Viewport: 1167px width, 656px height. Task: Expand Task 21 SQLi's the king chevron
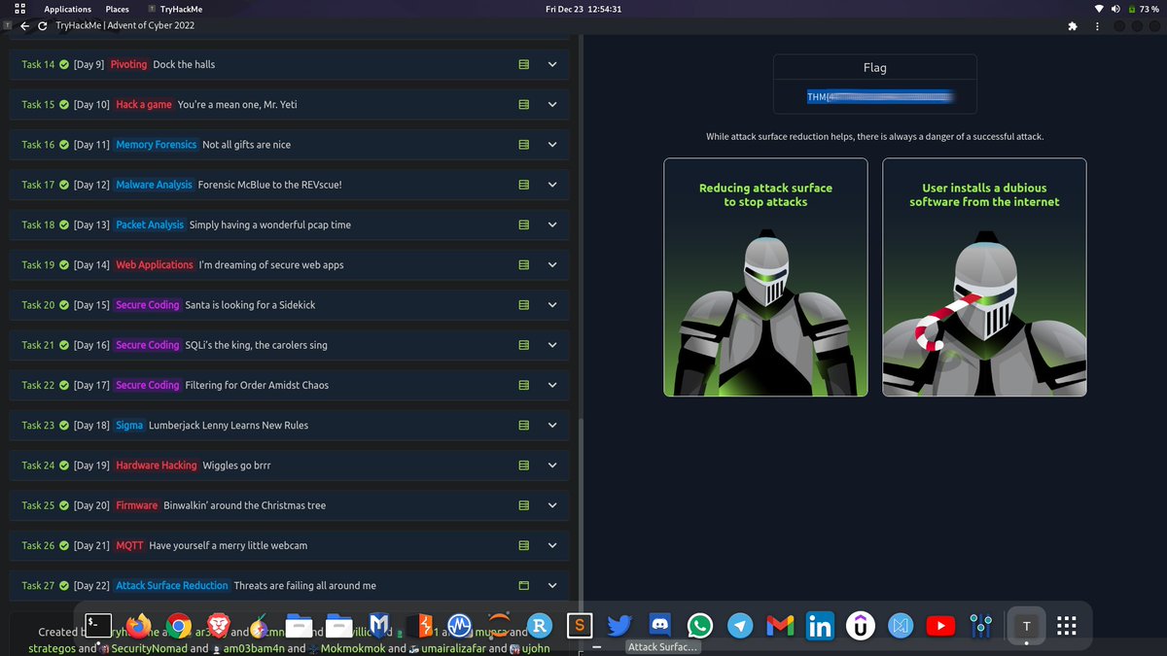(x=552, y=345)
